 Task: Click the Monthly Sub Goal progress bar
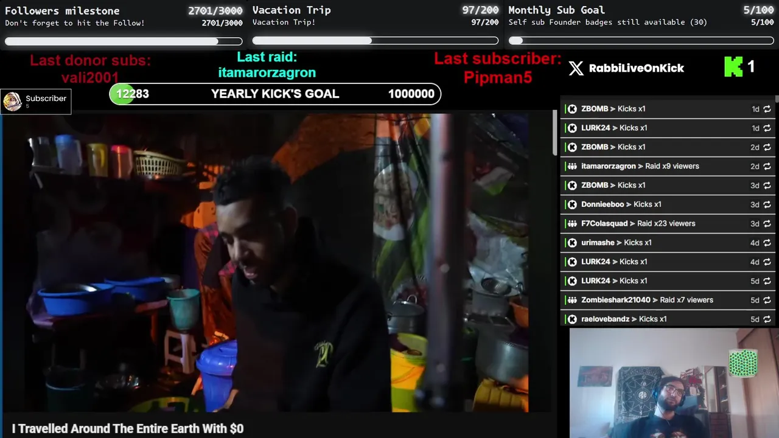click(x=641, y=41)
